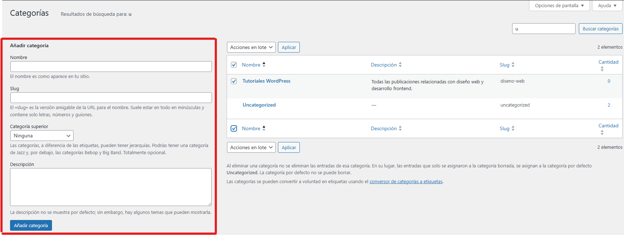Uncheck the Tutoriales WordPress row checkbox
The image size is (624, 235).
point(234,81)
